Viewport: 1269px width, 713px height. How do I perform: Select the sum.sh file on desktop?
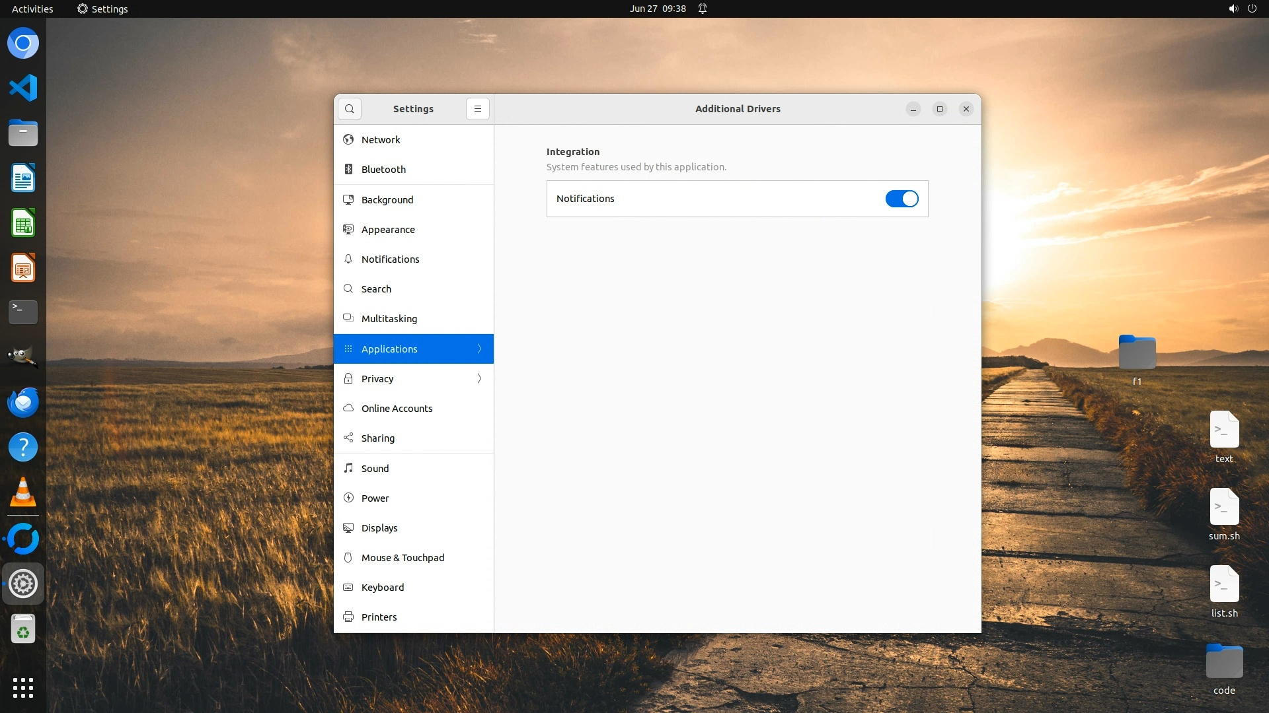tap(1224, 508)
